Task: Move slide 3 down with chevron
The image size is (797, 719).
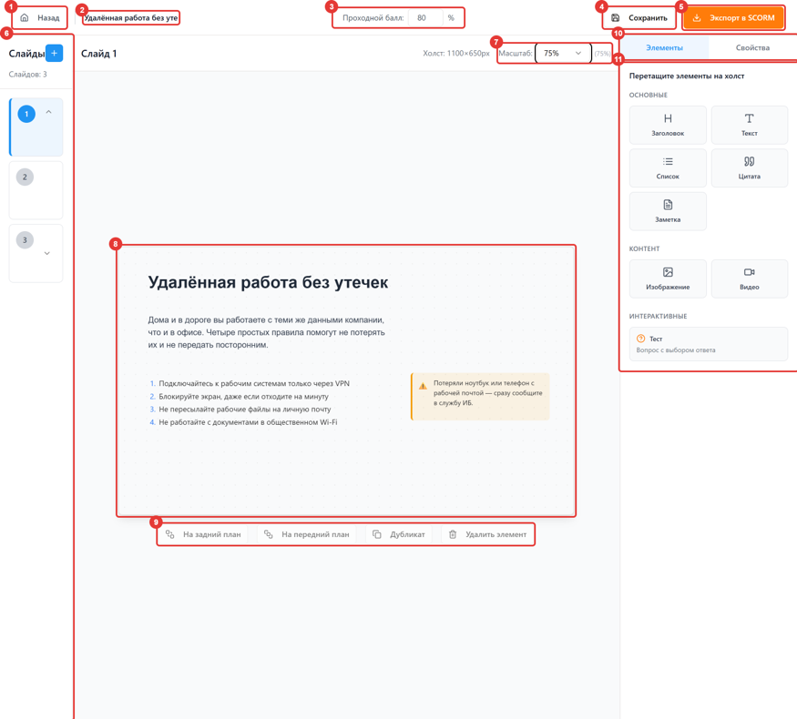Action: point(46,253)
